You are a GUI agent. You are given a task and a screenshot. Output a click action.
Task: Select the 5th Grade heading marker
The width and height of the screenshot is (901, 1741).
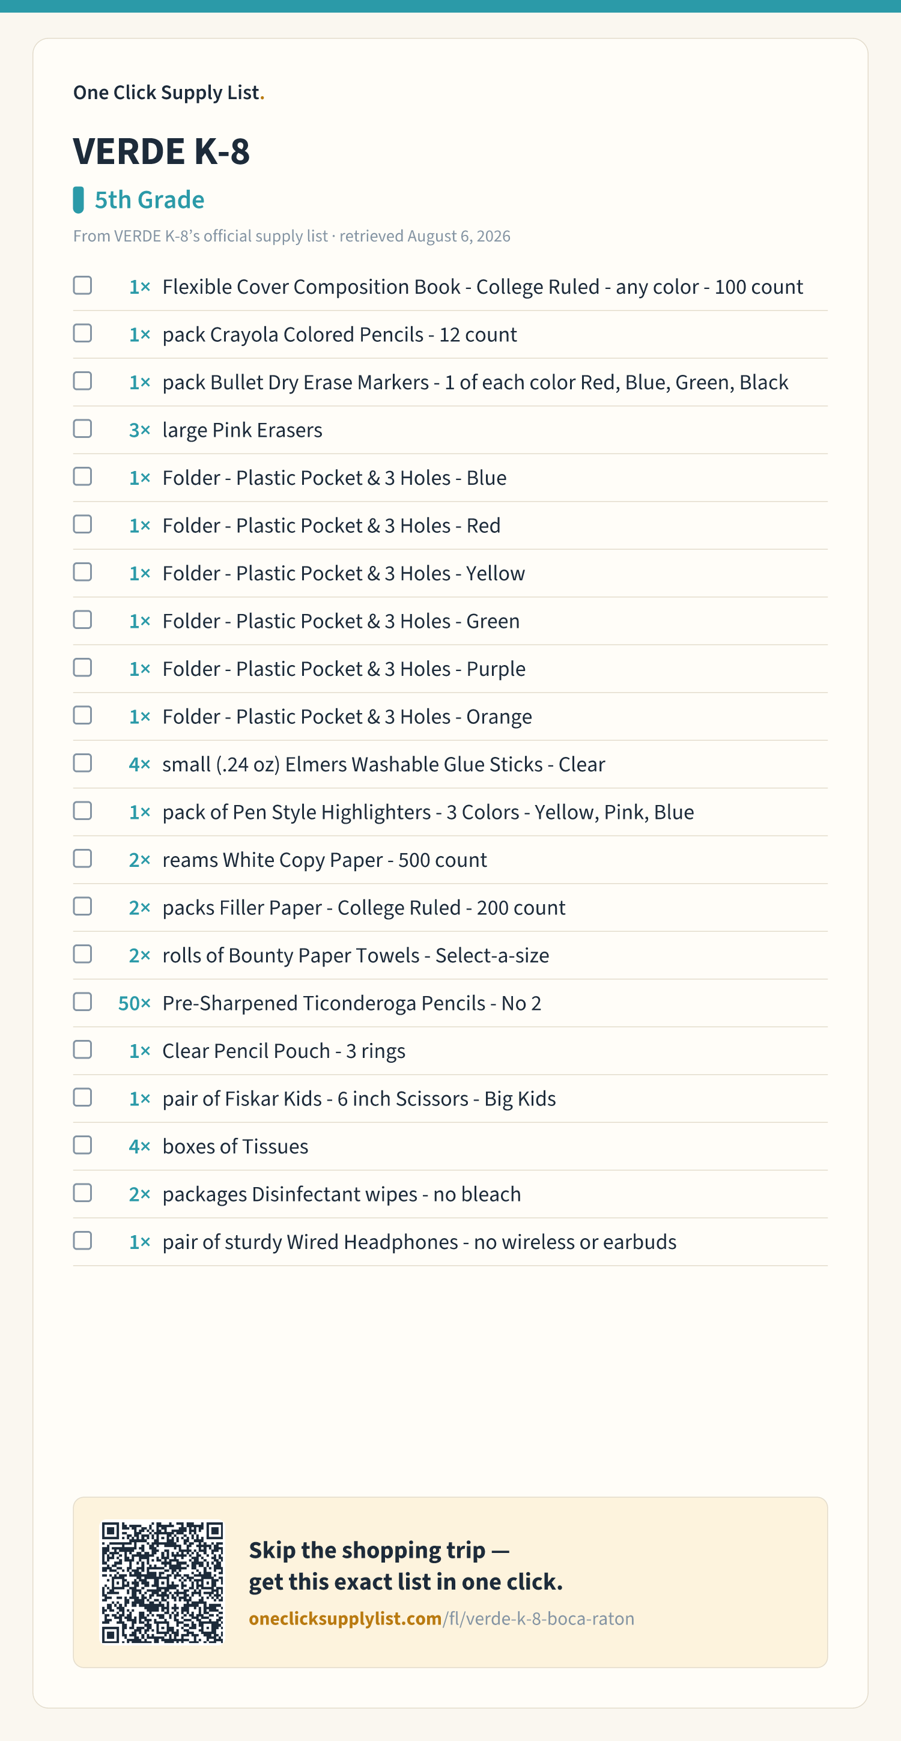click(x=79, y=200)
